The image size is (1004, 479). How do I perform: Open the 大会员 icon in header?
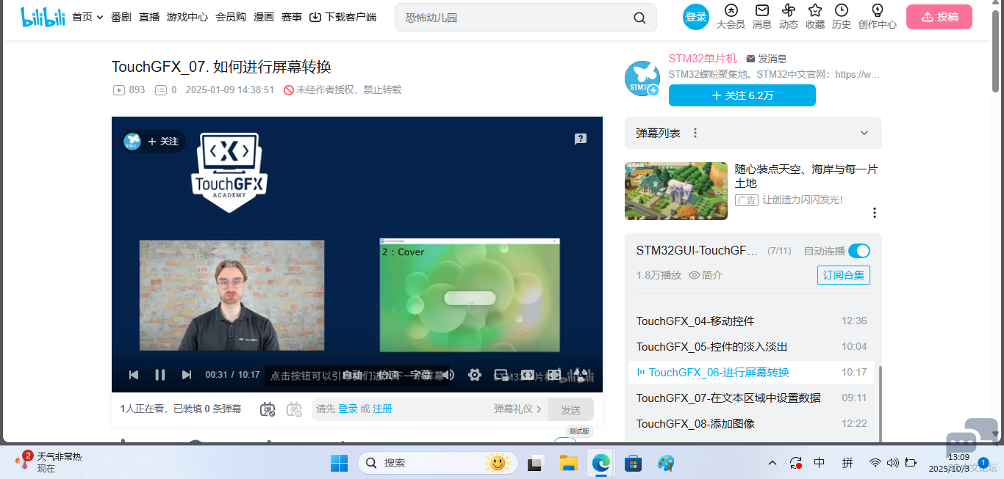[x=731, y=16]
